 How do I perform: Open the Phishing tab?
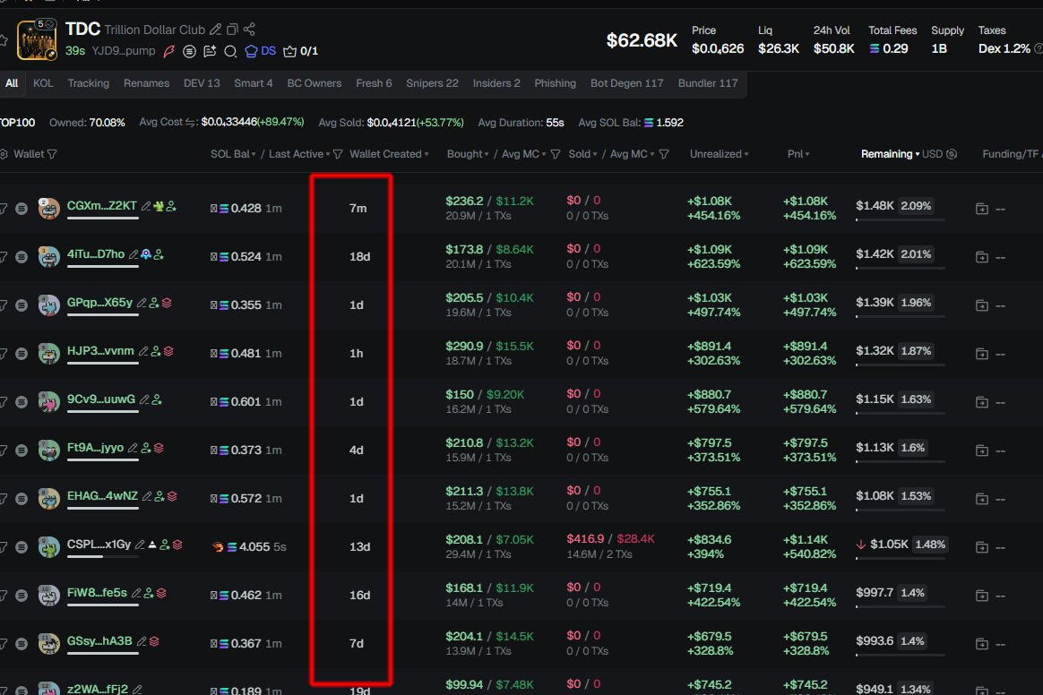tap(556, 82)
